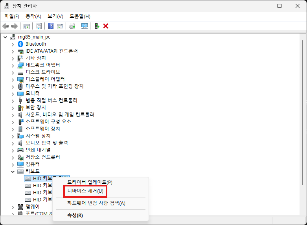Viewport: 307px width, 225px height.
Task: Open the 동작(A) menu
Action: point(33,17)
